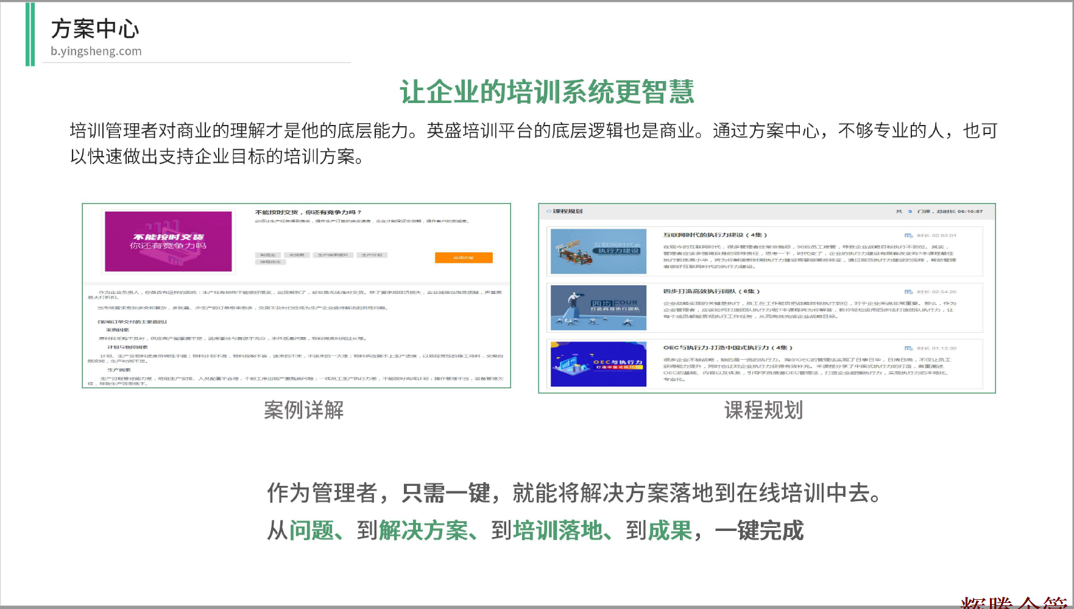Screen dimensions: 1074x609
Task: Click the case title 不能按时交货，你还有竞争力吗？
Action: point(308,212)
